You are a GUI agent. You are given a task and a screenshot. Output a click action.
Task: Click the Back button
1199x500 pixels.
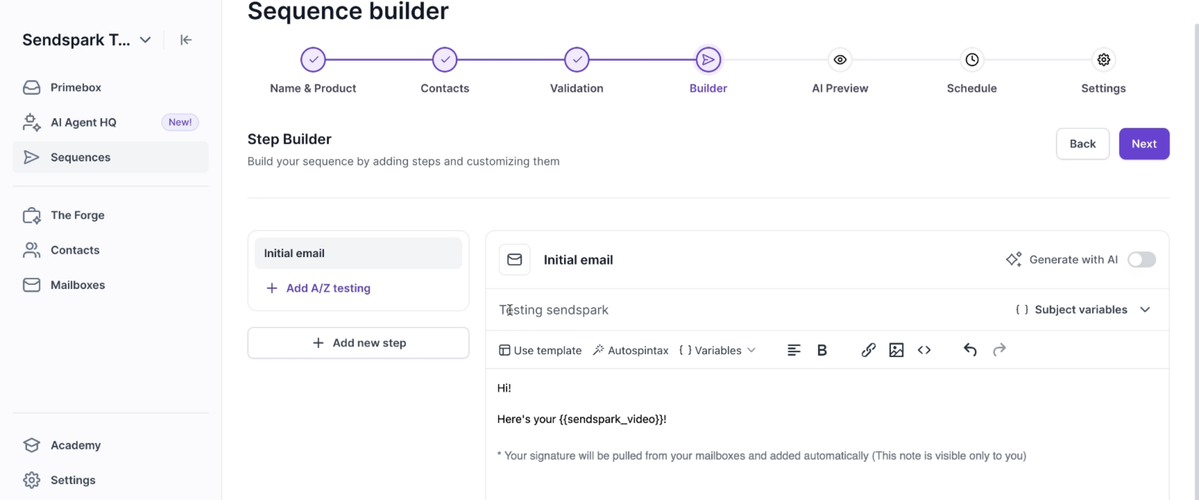[x=1082, y=144]
